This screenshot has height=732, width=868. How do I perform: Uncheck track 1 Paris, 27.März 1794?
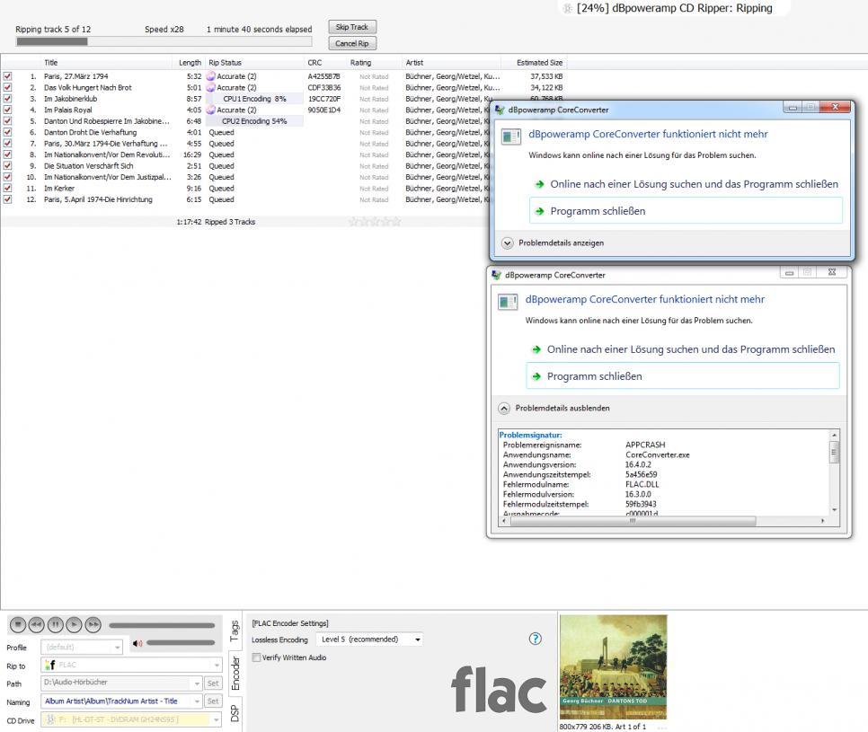pyautogui.click(x=8, y=76)
